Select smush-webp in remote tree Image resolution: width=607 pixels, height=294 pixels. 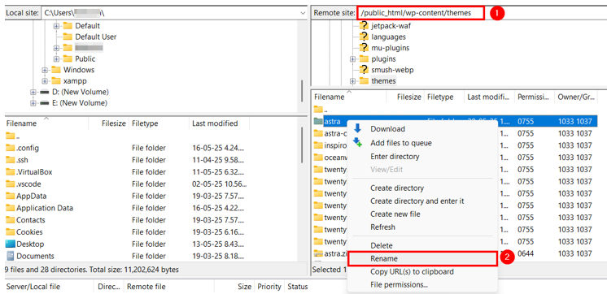click(392, 70)
